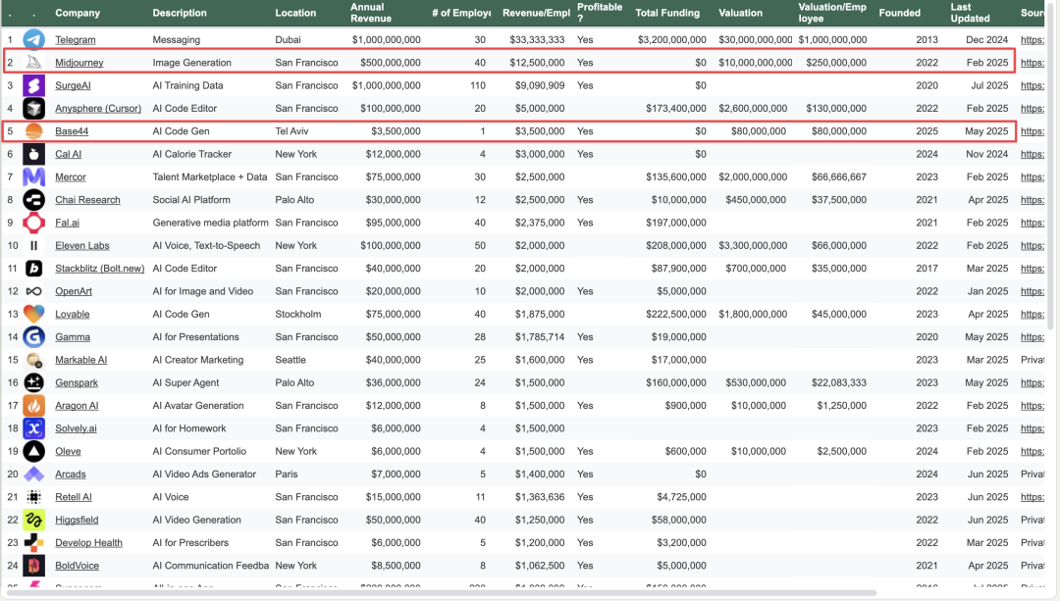1060x601 pixels.
Task: Click the Base44 orange circle logo
Action: (33, 131)
